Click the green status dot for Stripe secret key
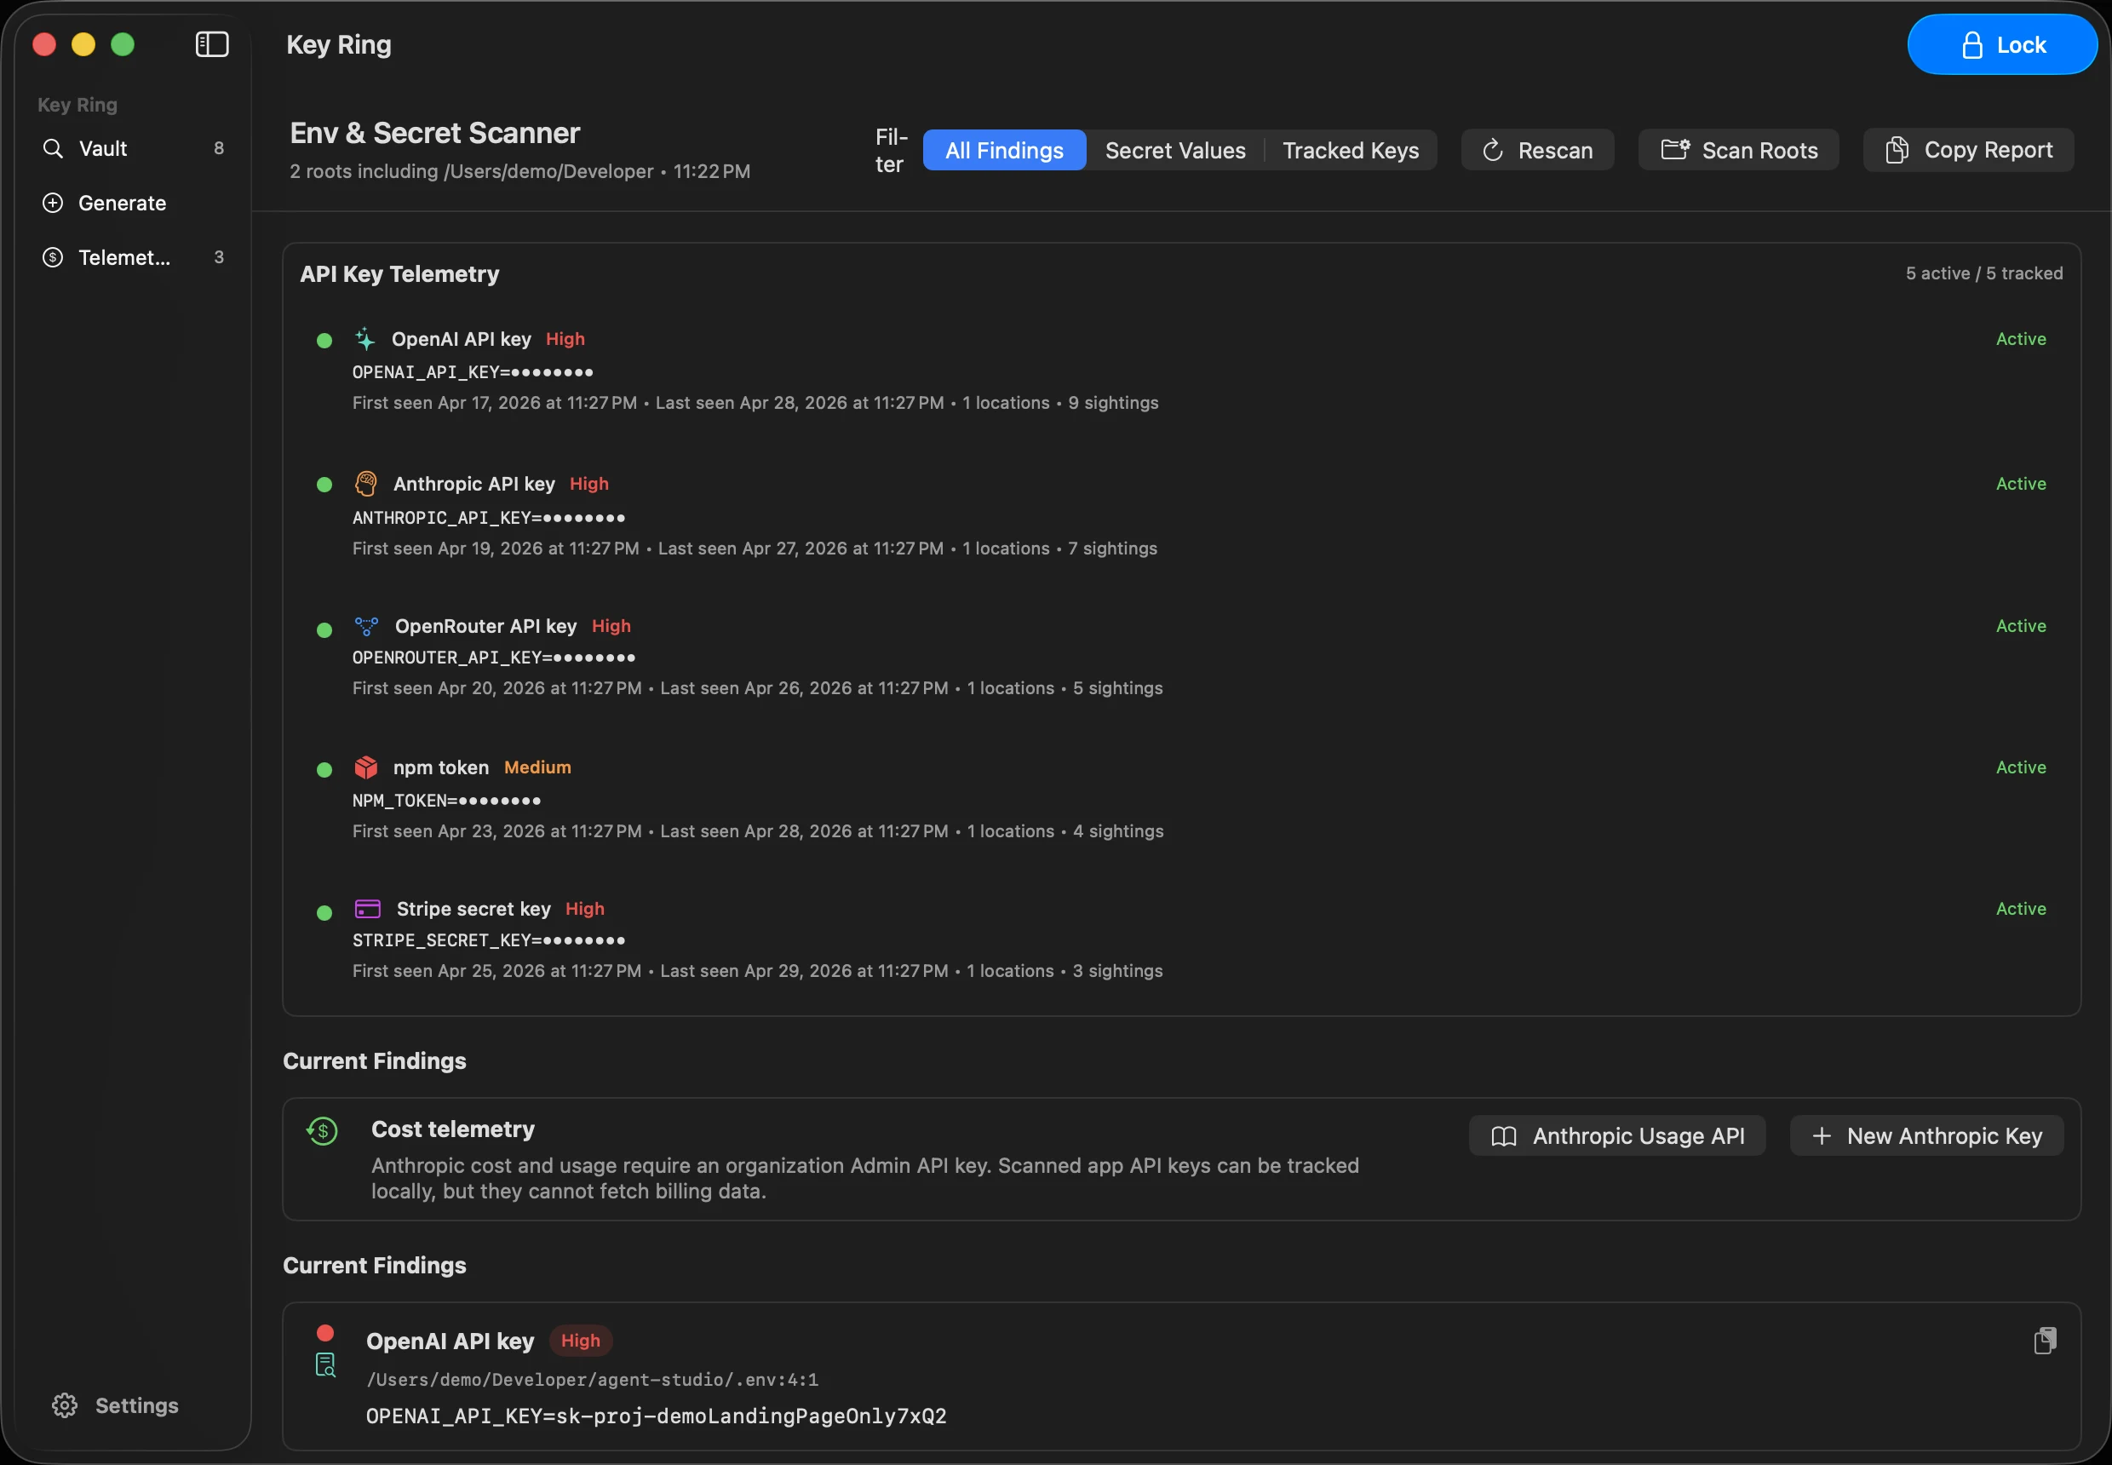The width and height of the screenshot is (2112, 1465). pyautogui.click(x=324, y=913)
